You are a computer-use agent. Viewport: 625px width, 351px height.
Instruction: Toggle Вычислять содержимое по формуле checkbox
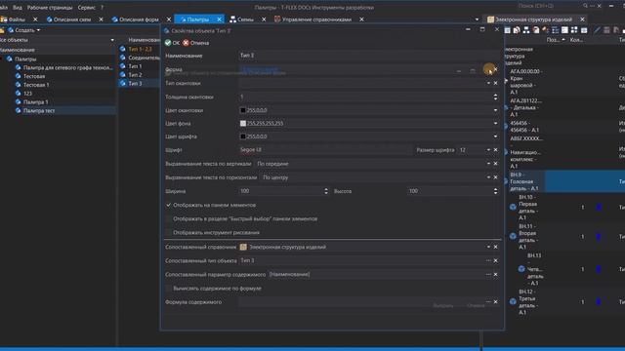[x=168, y=289]
